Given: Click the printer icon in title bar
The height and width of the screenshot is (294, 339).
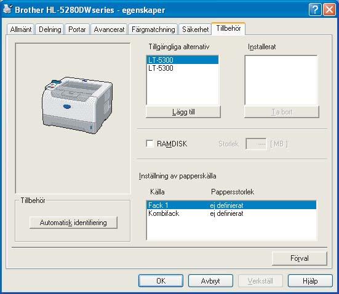Looking at the screenshot, I should point(7,9).
